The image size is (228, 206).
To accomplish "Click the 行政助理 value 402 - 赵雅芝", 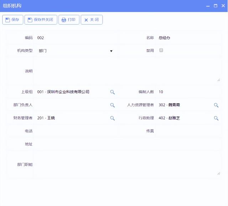I will point(169,118).
